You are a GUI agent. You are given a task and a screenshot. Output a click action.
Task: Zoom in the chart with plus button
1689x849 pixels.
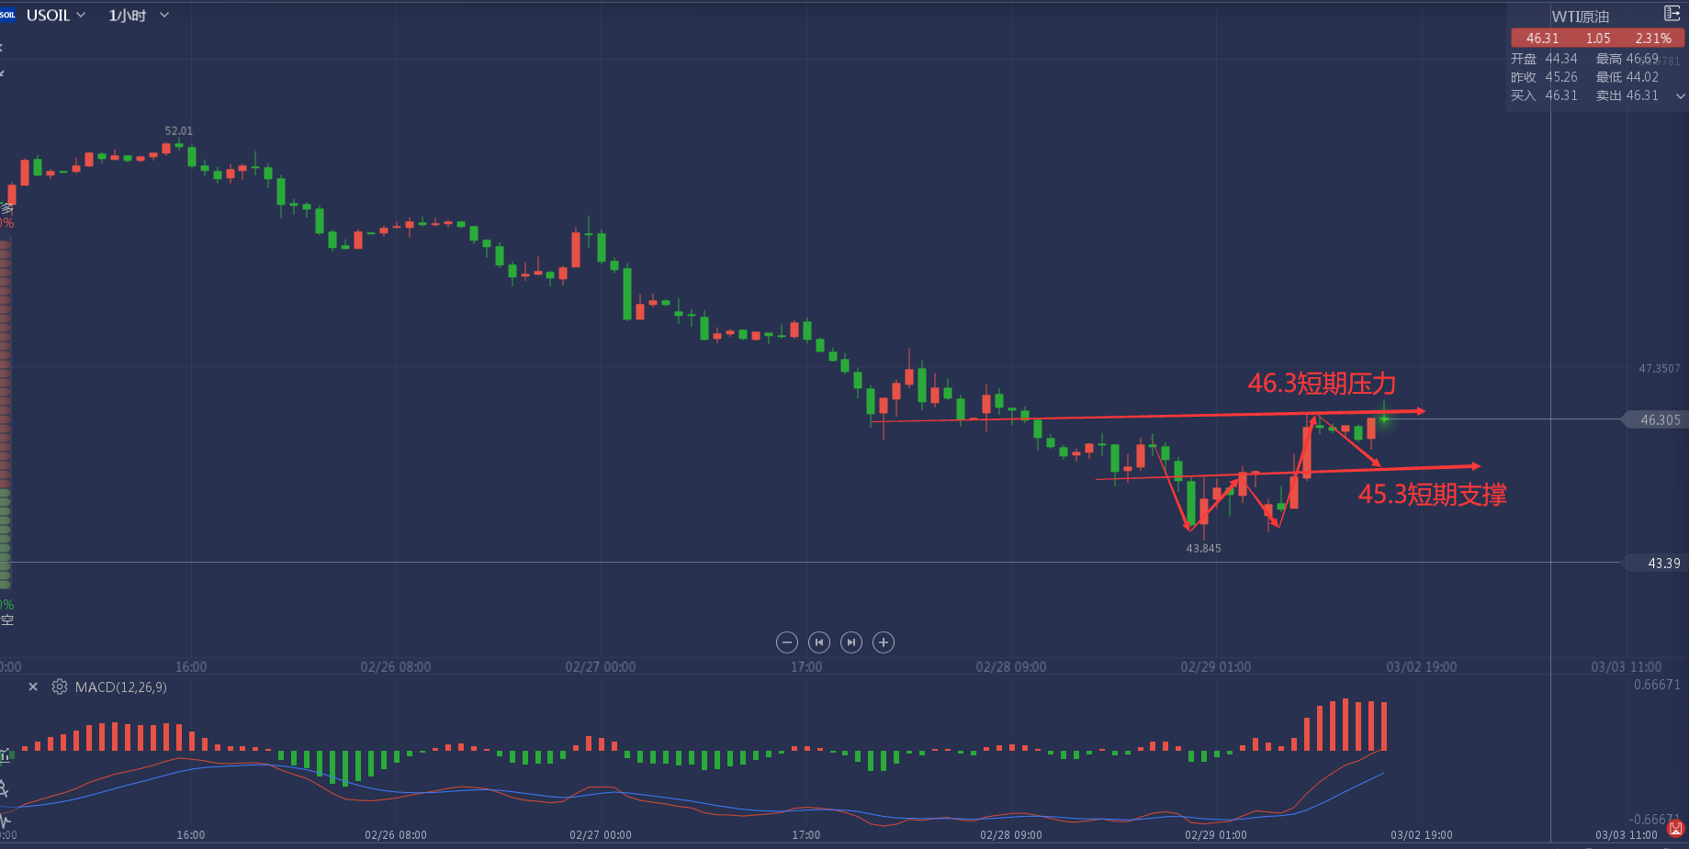884,642
